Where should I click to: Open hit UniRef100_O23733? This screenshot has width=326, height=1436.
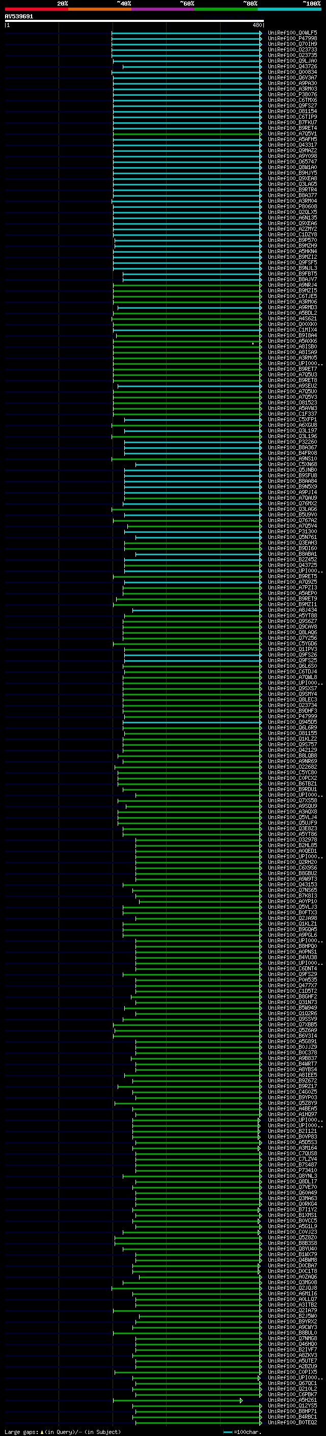tap(292, 49)
